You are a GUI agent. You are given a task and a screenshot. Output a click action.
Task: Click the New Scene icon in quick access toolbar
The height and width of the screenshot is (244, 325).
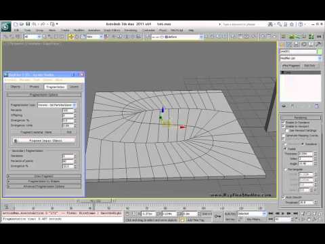(x=16, y=24)
